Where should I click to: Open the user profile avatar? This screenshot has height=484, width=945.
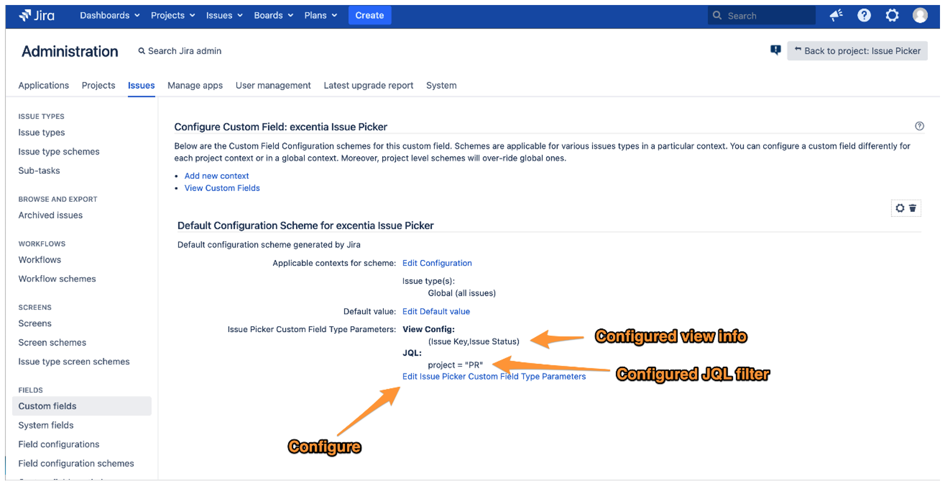coord(920,16)
